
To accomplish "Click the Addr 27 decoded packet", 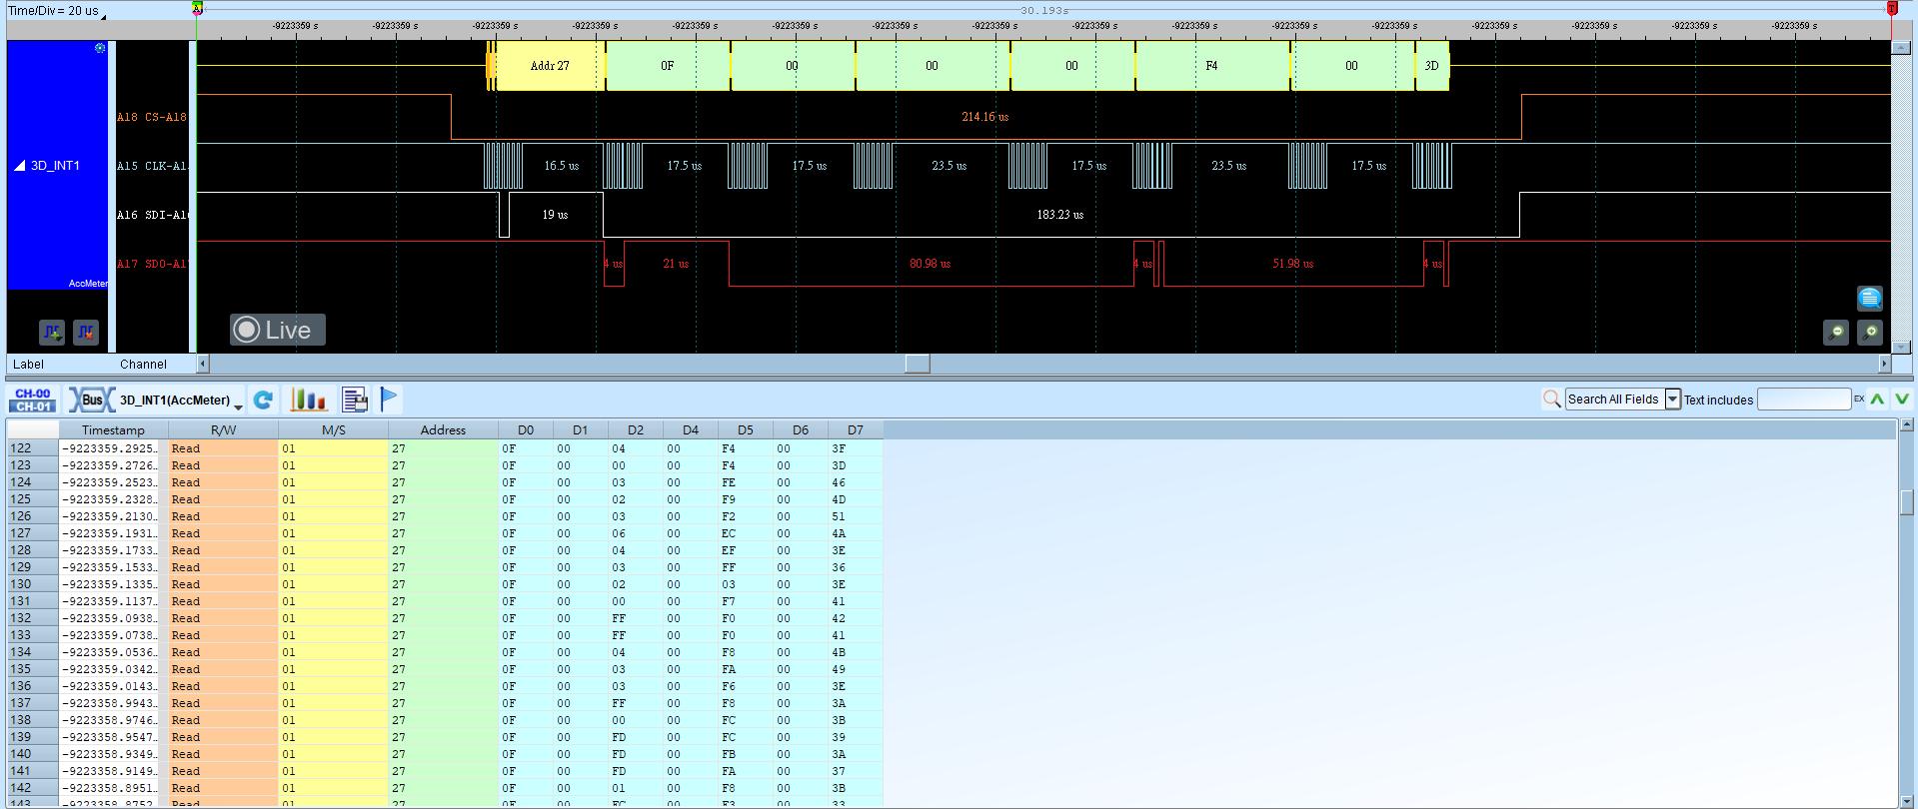I will [x=550, y=66].
